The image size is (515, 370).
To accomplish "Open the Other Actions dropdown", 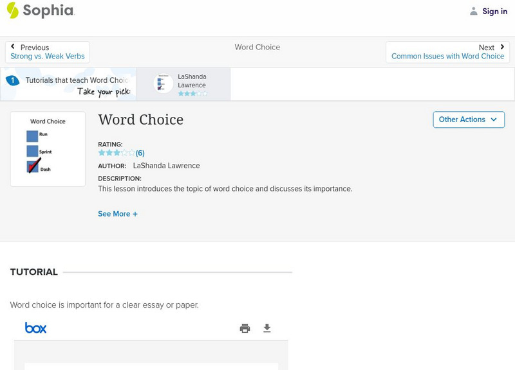I will 468,119.
